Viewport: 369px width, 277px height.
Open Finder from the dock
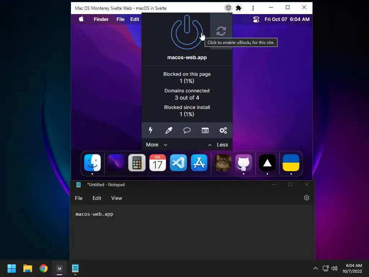point(92,163)
